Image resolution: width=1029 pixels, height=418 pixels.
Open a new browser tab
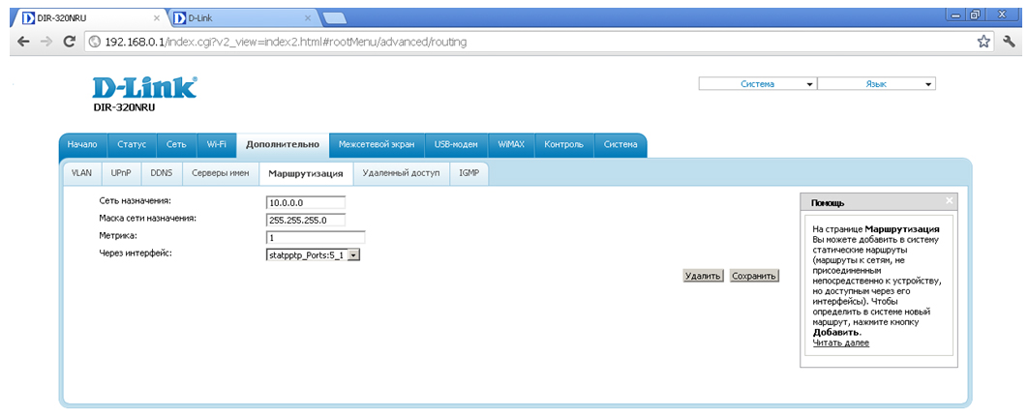click(334, 17)
